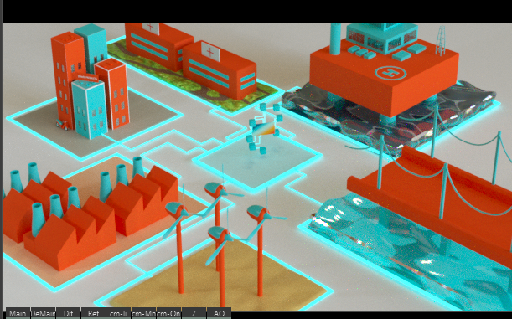Open the cm-On pass tab
This screenshot has height=319, width=512.
click(168, 313)
